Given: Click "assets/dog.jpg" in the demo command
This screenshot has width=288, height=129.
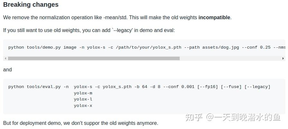Looking at the screenshot, I should [x=221, y=47].
